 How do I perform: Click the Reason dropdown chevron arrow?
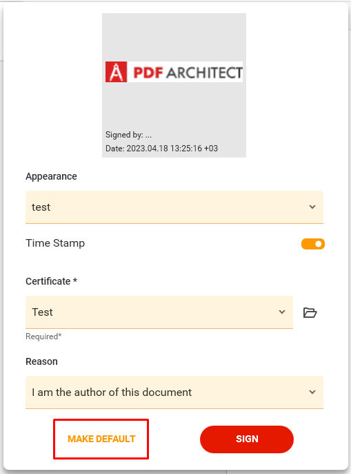312,392
